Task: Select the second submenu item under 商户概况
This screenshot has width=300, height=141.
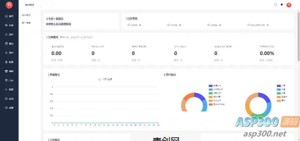Action: pyautogui.click(x=26, y=23)
